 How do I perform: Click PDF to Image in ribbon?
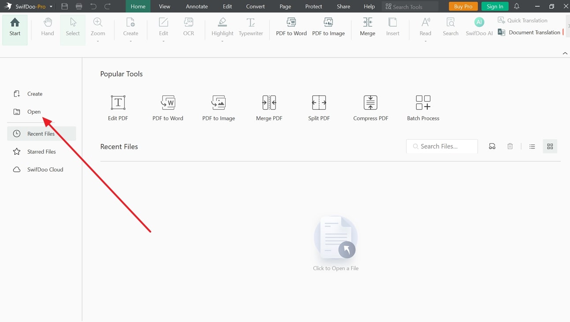328,27
